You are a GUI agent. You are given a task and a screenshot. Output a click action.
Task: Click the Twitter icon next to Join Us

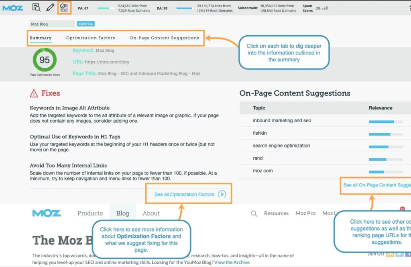(x=399, y=255)
